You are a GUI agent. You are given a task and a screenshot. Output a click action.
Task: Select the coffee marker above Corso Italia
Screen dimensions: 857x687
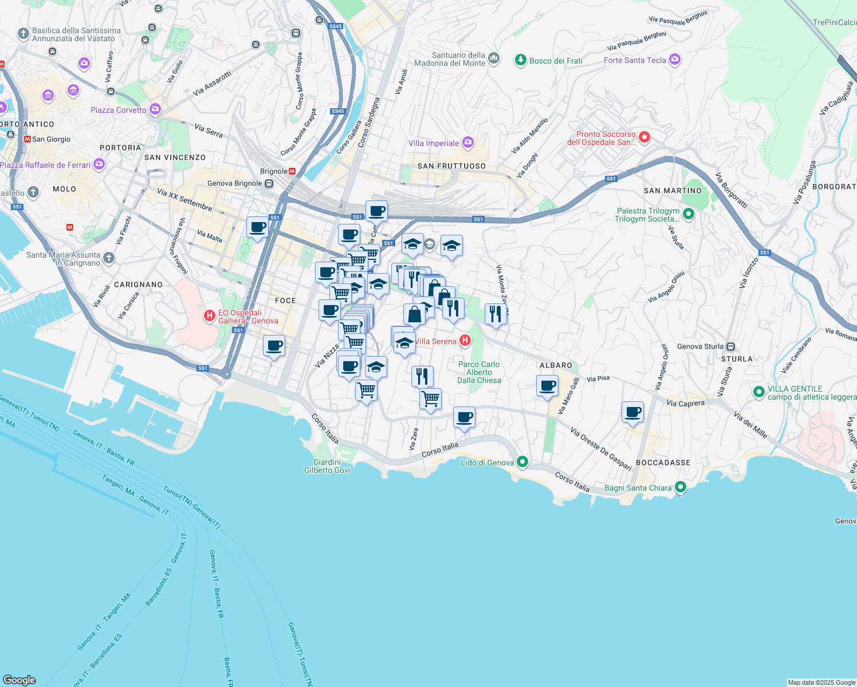click(x=464, y=417)
